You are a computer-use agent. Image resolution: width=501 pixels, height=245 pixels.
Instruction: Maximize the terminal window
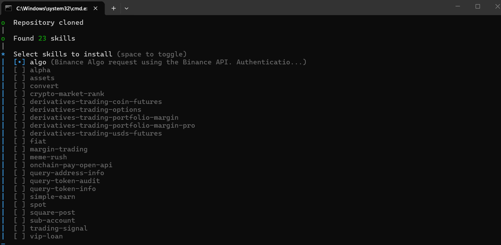pos(478,7)
